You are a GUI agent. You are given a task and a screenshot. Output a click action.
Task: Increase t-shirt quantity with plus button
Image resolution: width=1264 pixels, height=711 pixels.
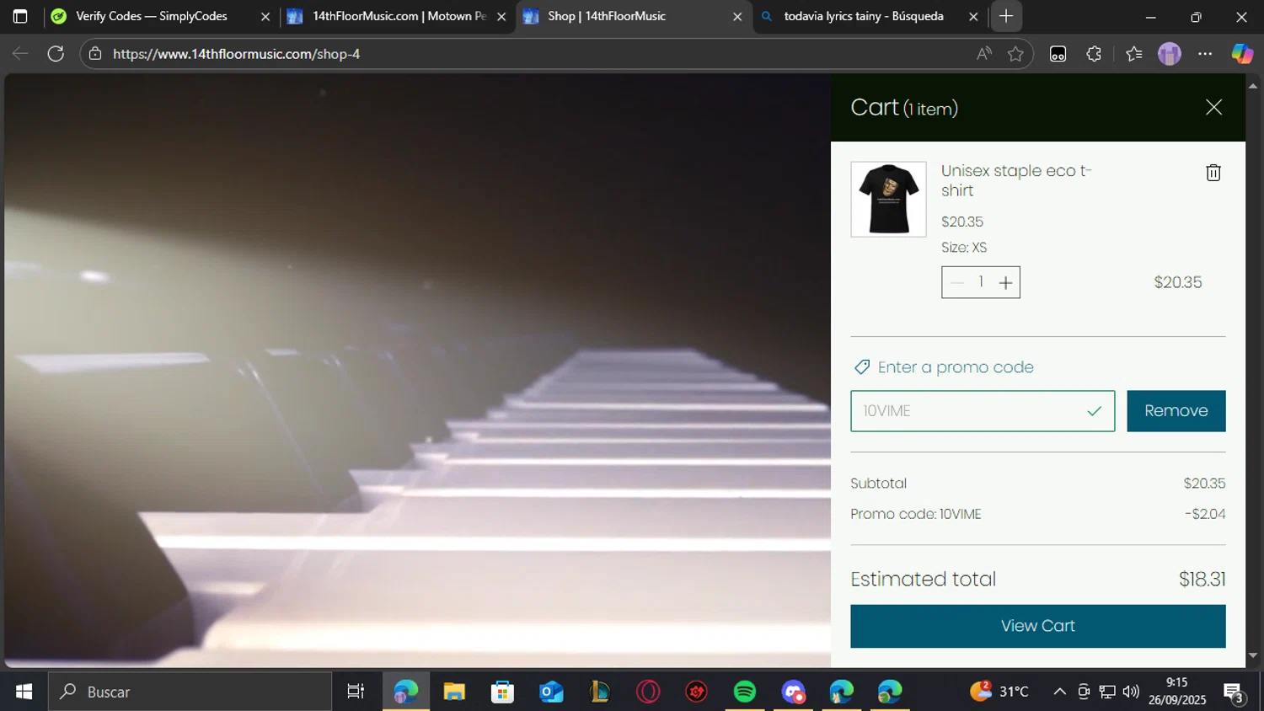[1005, 283]
